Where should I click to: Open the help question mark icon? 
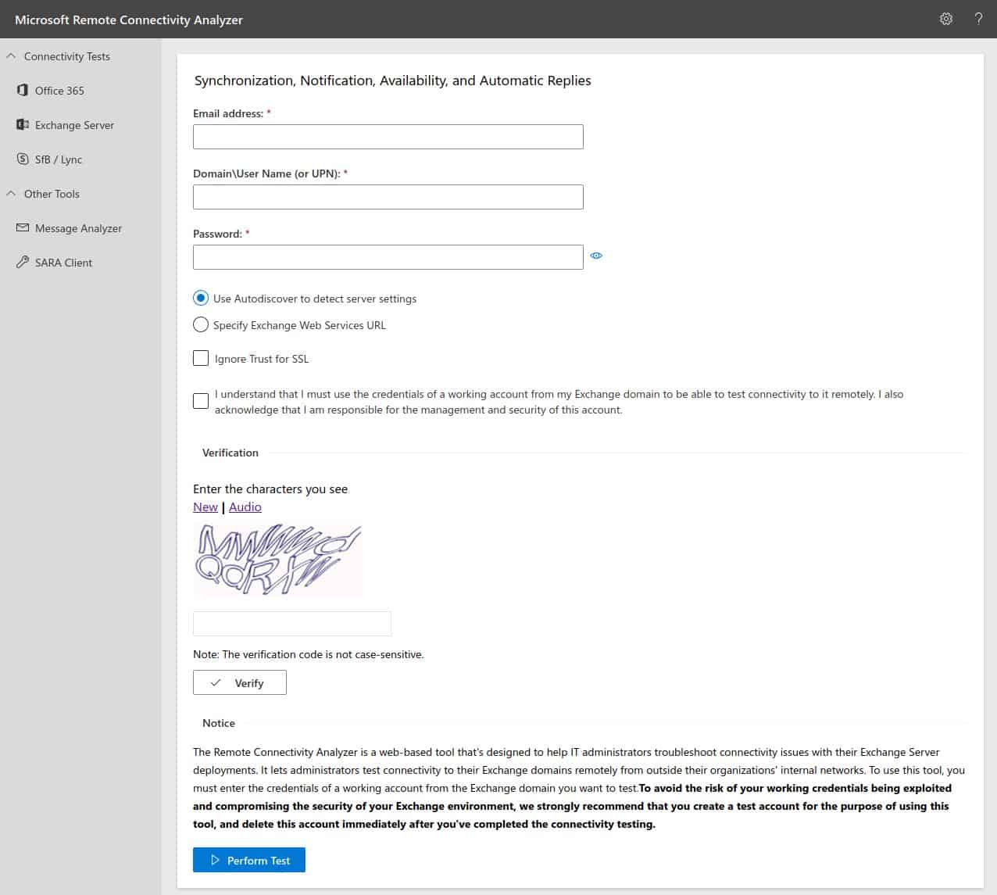click(978, 19)
